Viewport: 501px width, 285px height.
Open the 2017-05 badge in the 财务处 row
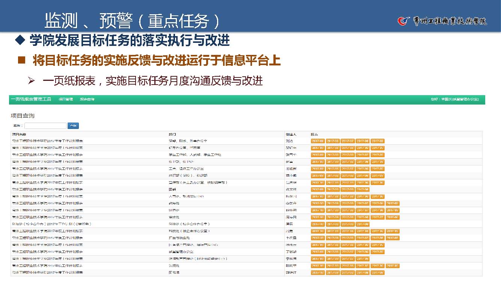392,211
